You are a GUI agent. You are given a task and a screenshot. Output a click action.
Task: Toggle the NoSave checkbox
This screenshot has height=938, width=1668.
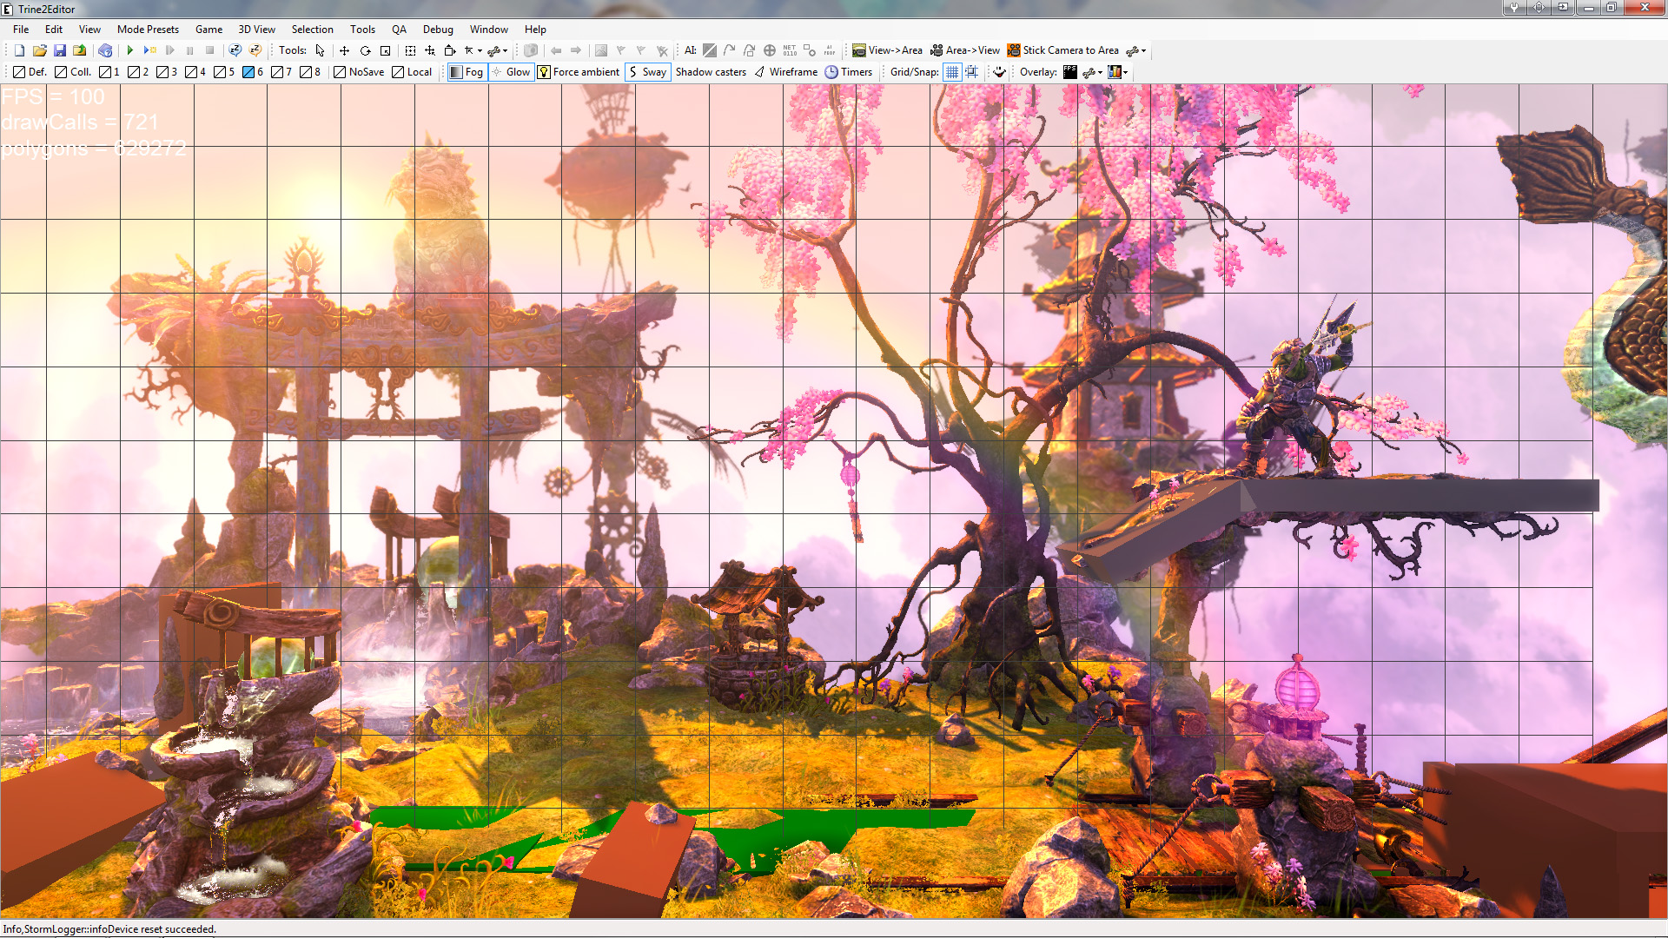[359, 72]
